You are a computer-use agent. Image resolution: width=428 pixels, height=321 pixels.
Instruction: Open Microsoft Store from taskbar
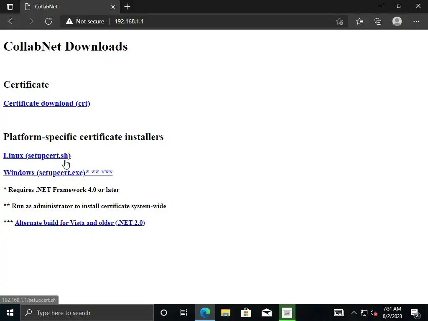pos(246,313)
